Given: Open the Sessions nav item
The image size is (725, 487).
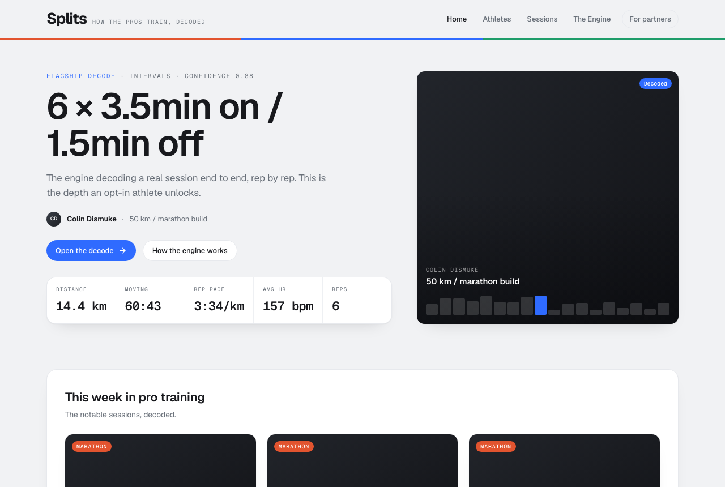Looking at the screenshot, I should [542, 19].
